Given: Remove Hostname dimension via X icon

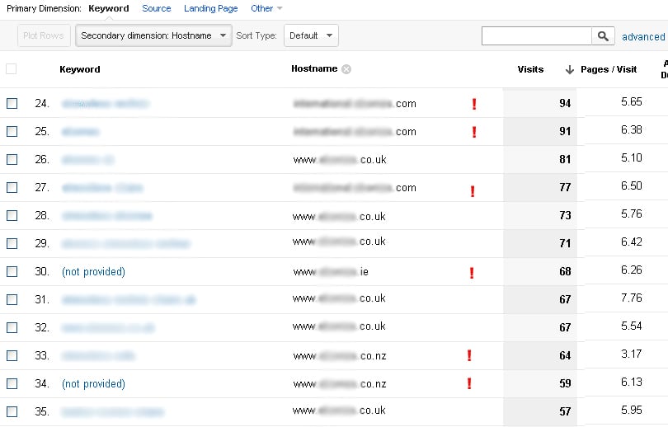Looking at the screenshot, I should (346, 69).
